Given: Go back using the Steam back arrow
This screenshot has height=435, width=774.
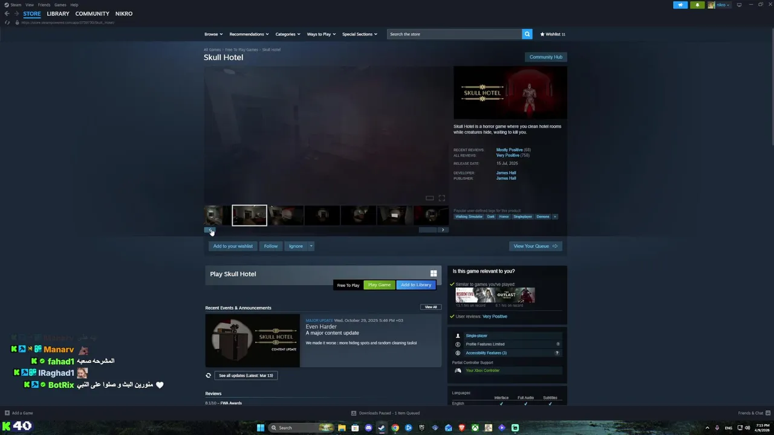Looking at the screenshot, I should 7,13.
